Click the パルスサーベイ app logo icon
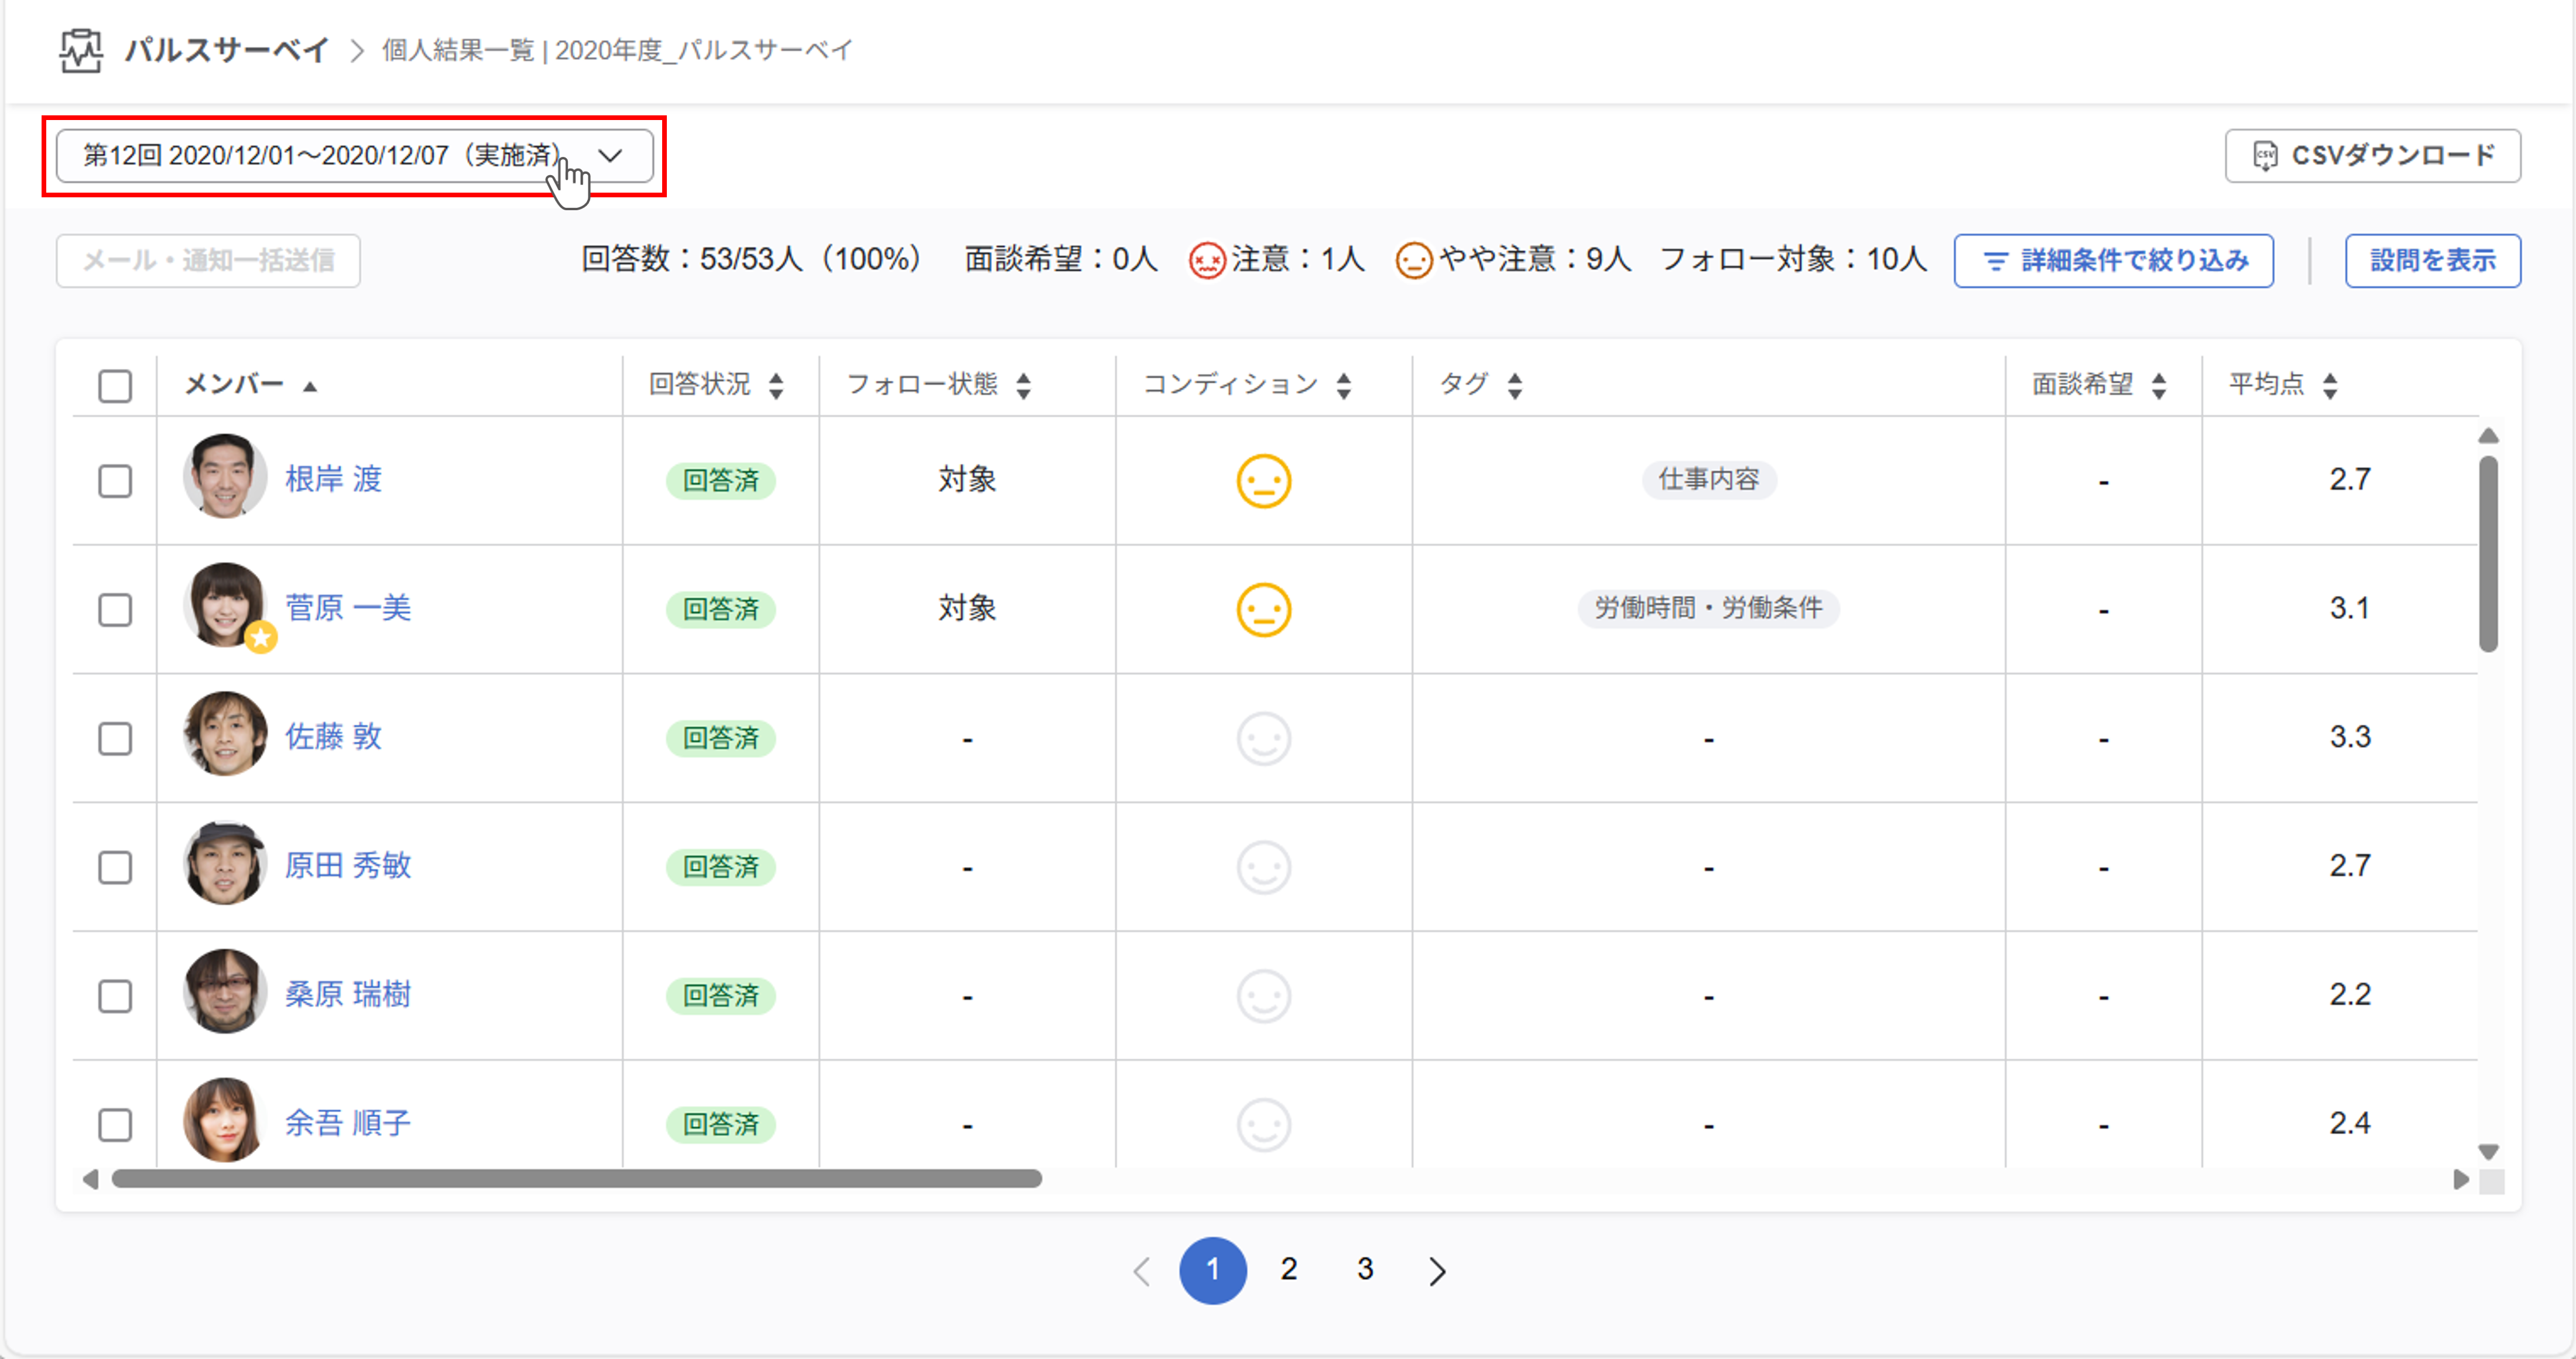The height and width of the screenshot is (1359, 2576). 80,51
